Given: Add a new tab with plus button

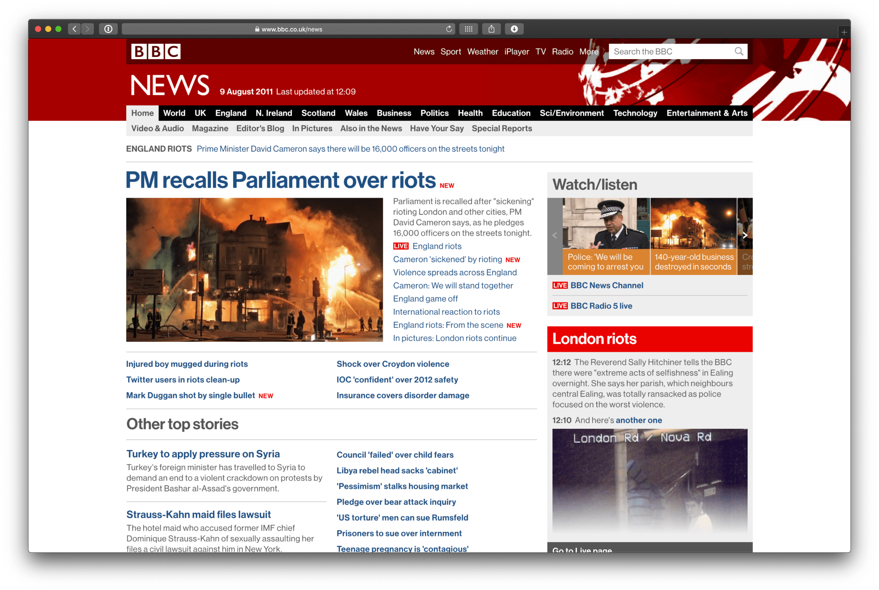Looking at the screenshot, I should coord(844,32).
